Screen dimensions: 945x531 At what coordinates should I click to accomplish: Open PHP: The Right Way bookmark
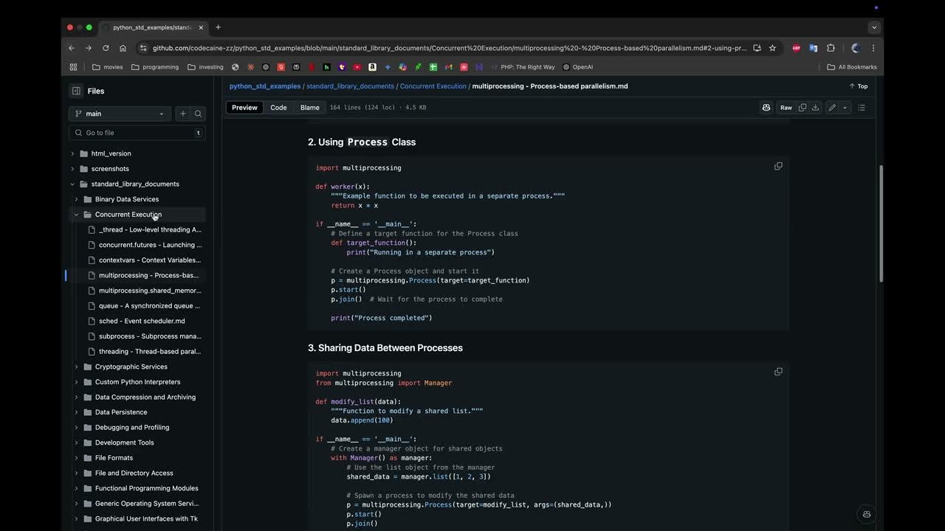(522, 67)
